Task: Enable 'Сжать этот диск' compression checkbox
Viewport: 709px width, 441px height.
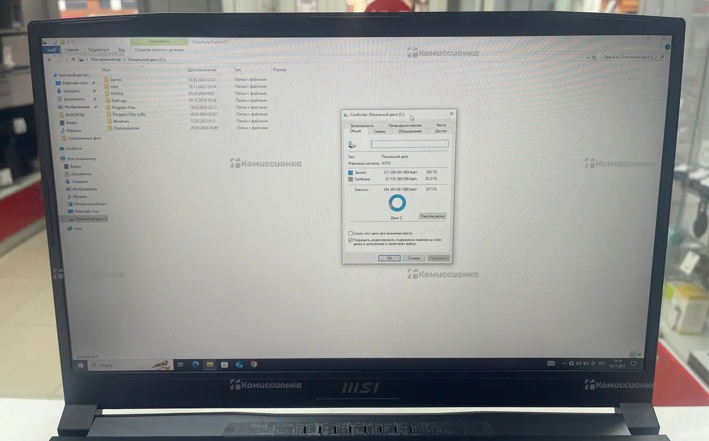Action: tap(351, 234)
